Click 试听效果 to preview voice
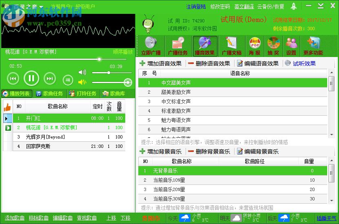Viewport: 339px width, 224px height. [300, 64]
